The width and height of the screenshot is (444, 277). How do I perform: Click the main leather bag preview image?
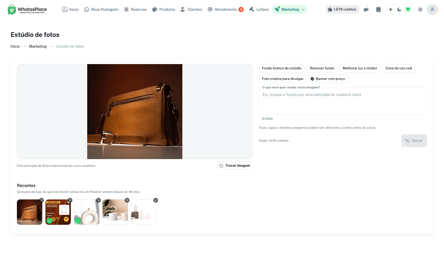[135, 112]
